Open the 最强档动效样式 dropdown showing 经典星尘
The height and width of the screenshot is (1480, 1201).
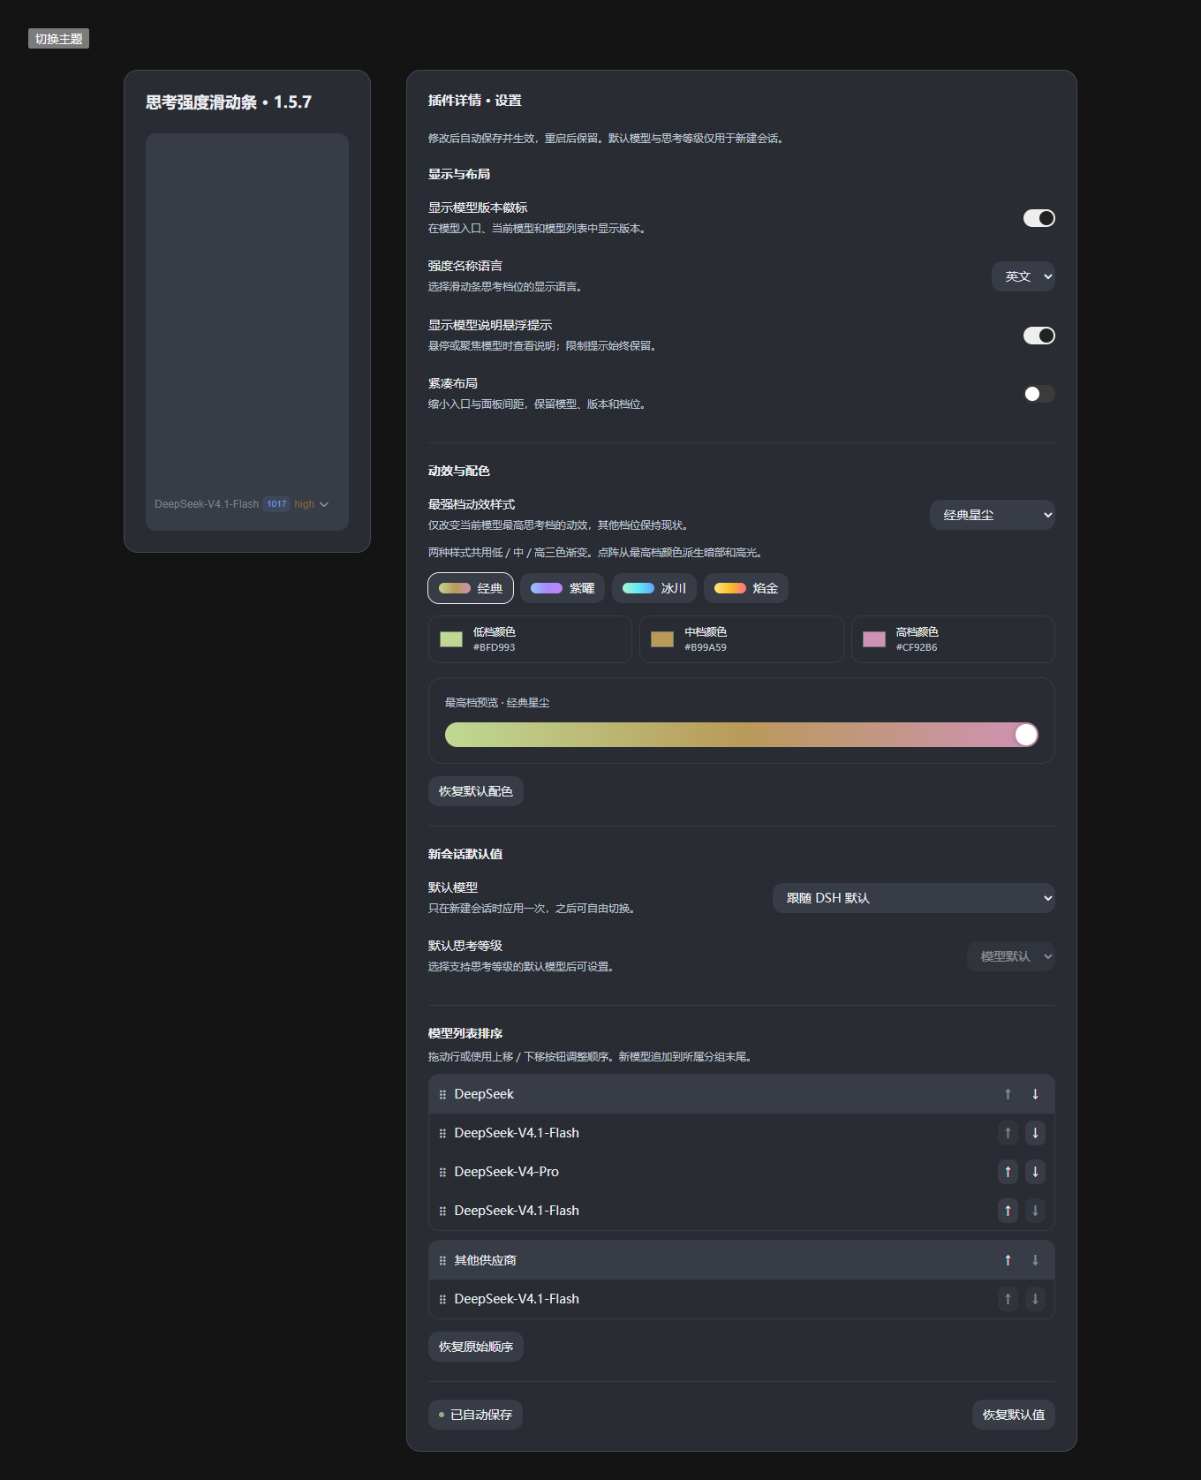pos(993,515)
